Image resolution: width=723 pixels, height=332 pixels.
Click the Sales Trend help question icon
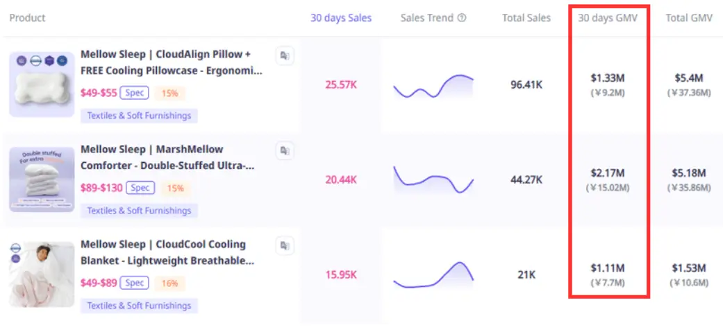pos(463,18)
